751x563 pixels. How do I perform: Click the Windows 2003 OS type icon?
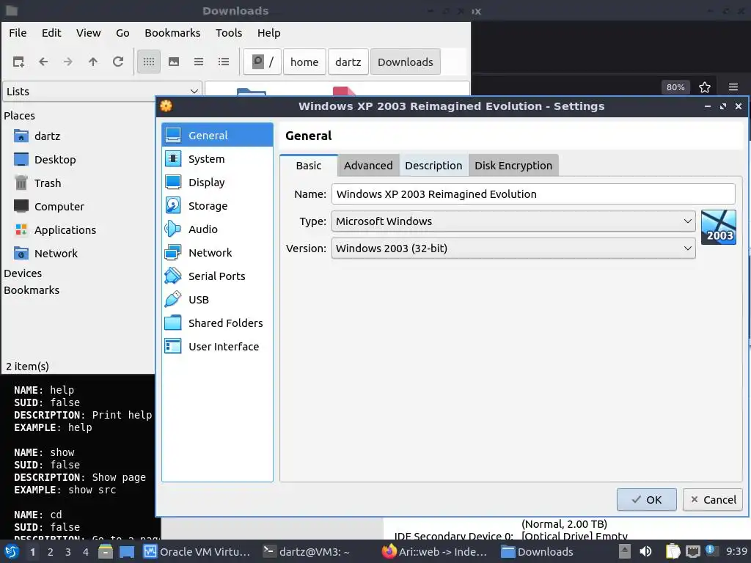coord(719,227)
